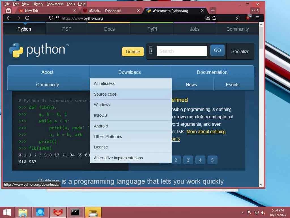The image size is (290, 218).
Task: Open the tracking protection shield icon
Action: point(51,18)
